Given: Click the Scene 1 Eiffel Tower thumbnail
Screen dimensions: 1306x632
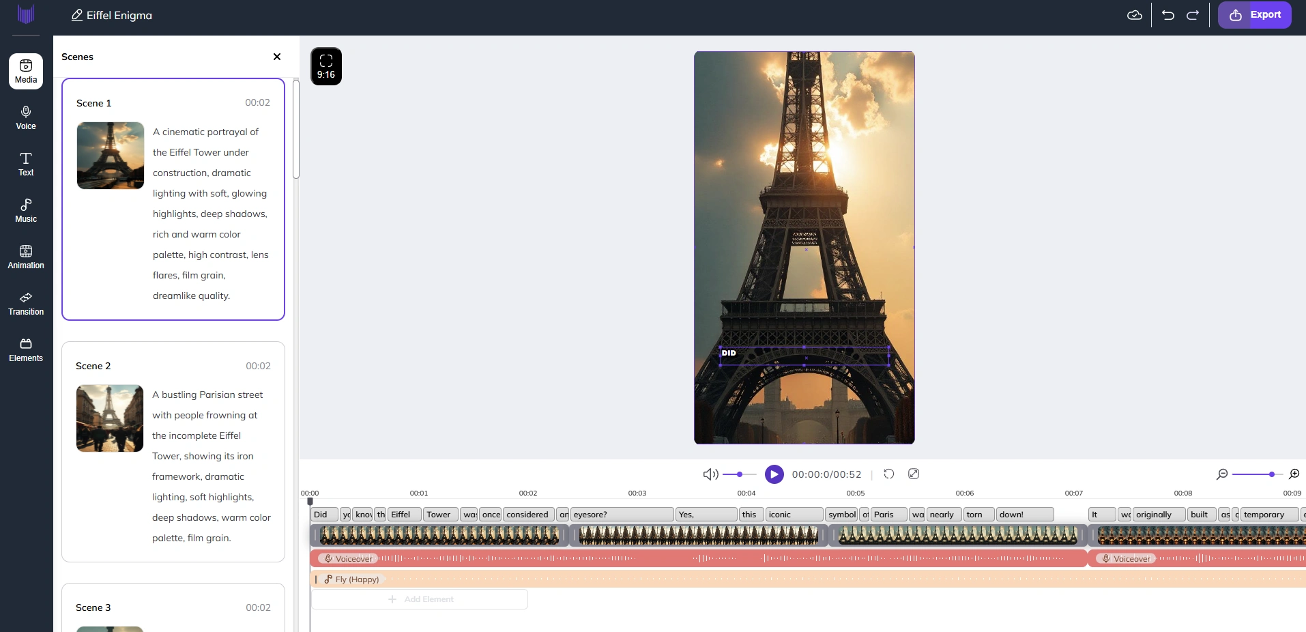Looking at the screenshot, I should [x=111, y=156].
